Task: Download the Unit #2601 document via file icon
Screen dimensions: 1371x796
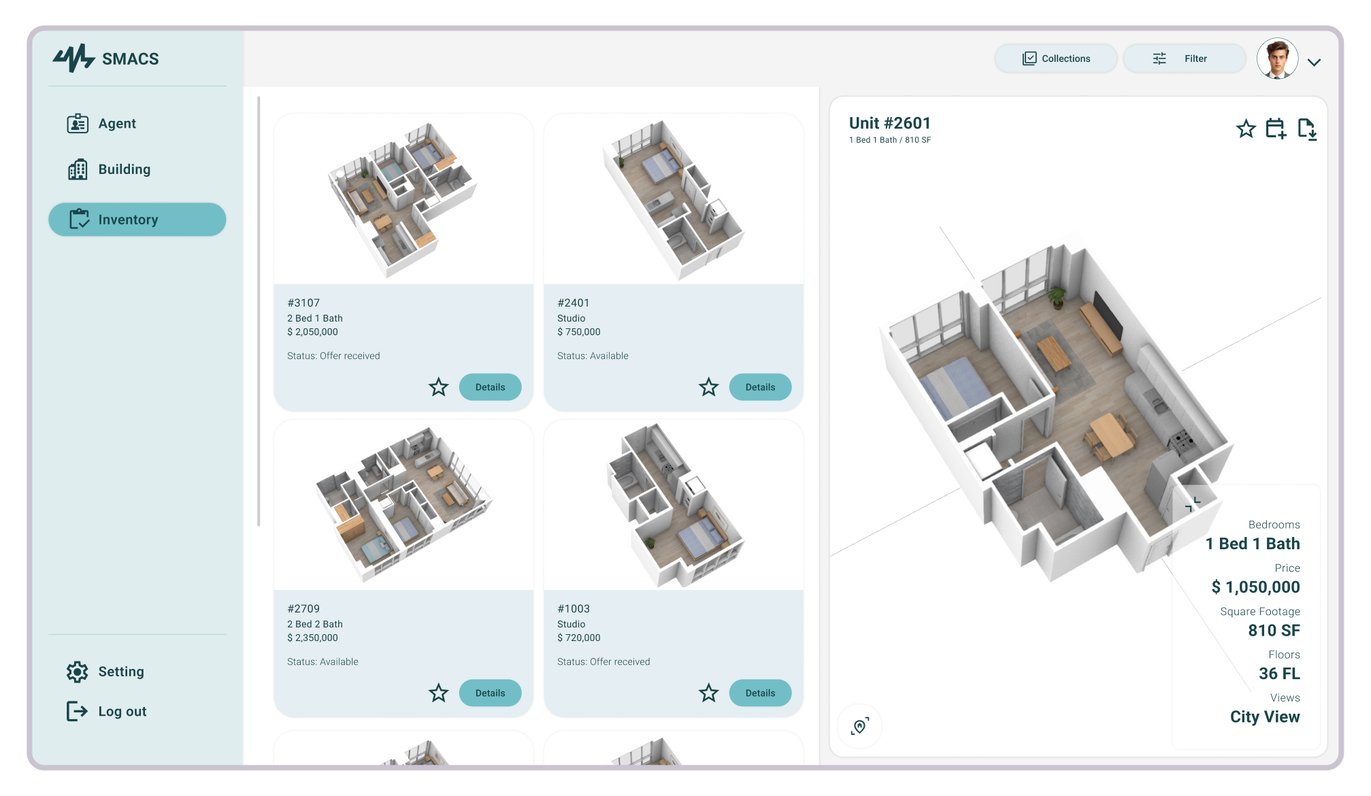Action: [1307, 128]
